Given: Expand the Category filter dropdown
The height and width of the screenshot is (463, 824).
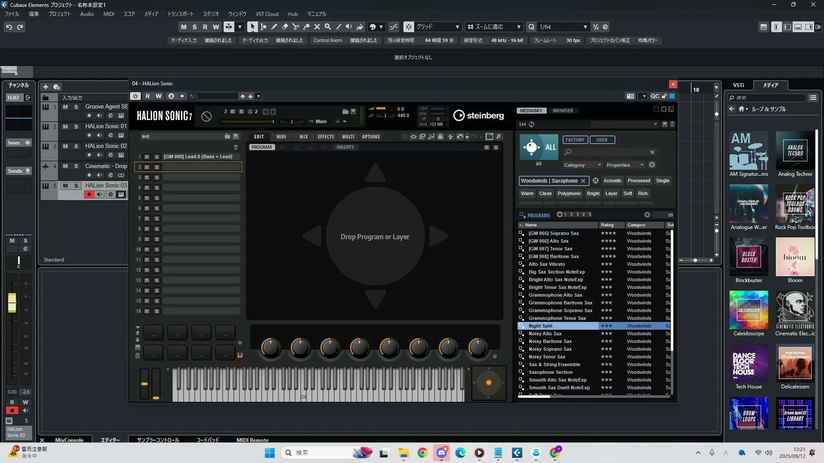Looking at the screenshot, I should point(582,165).
